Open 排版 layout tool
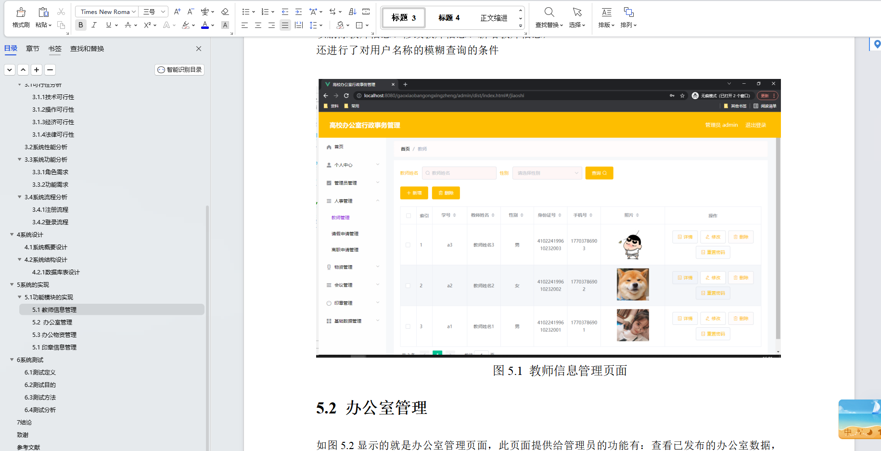Image resolution: width=881 pixels, height=451 pixels. [606, 18]
